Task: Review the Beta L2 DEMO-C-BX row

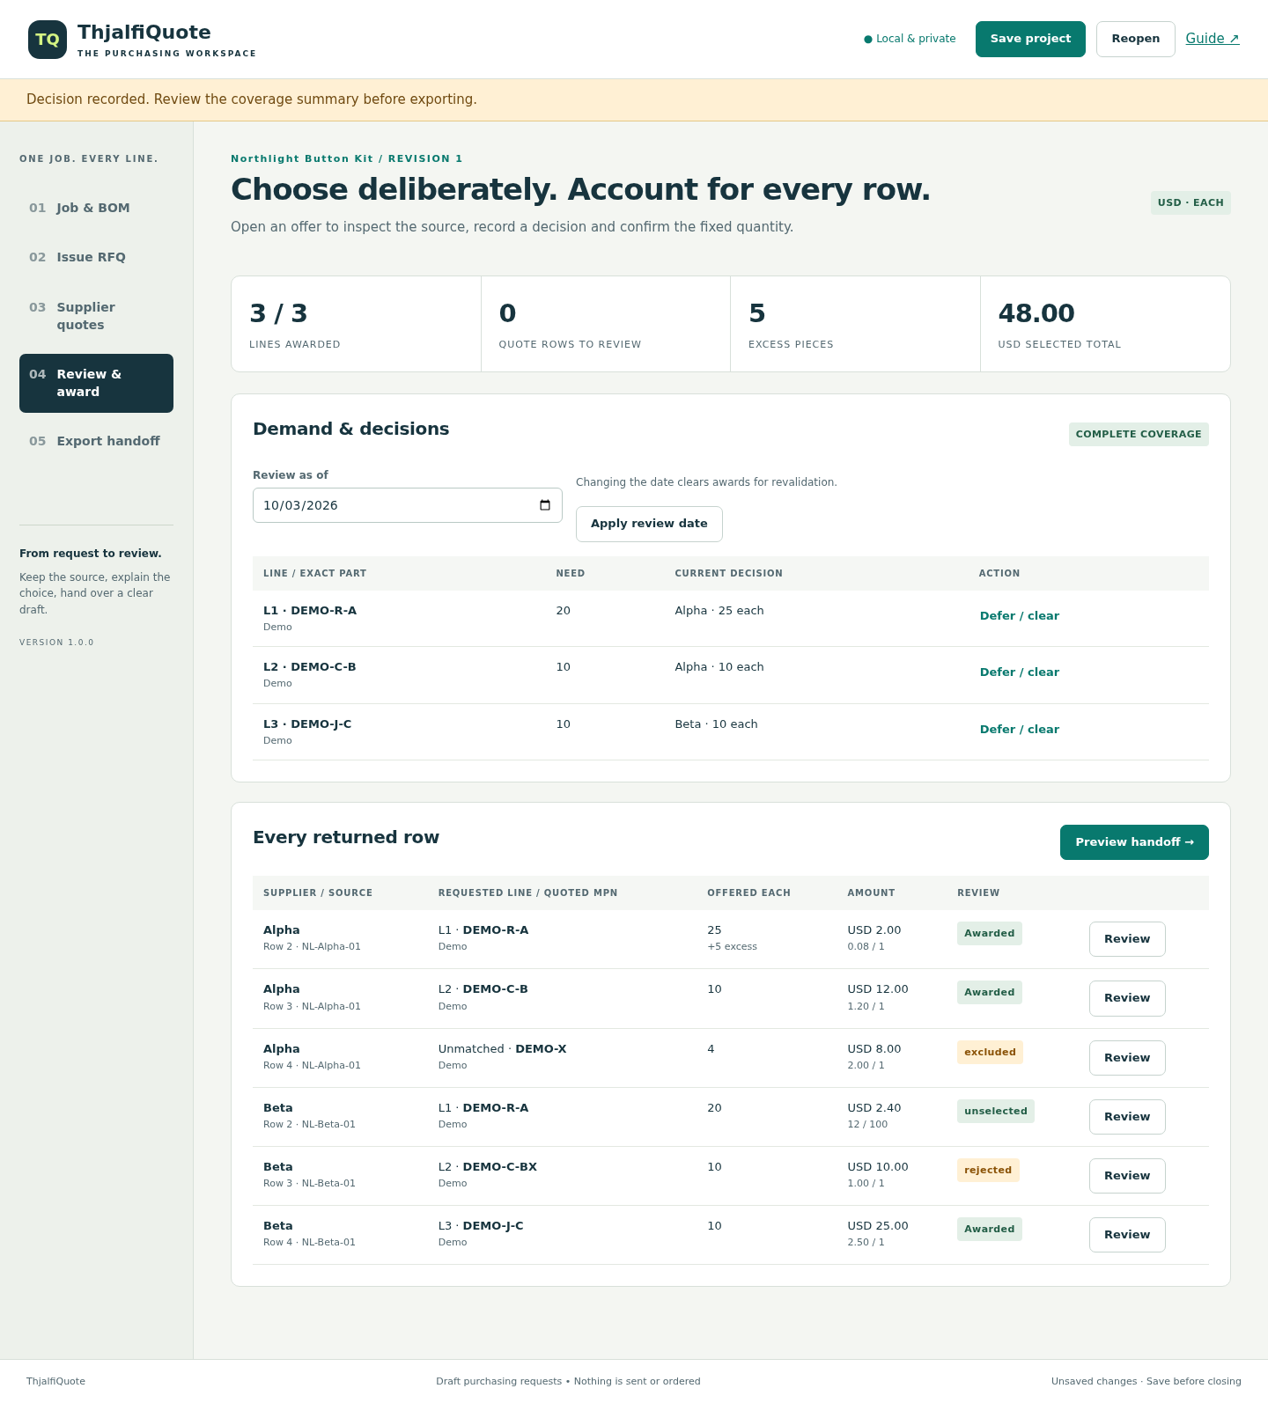Action: click(x=1127, y=1176)
